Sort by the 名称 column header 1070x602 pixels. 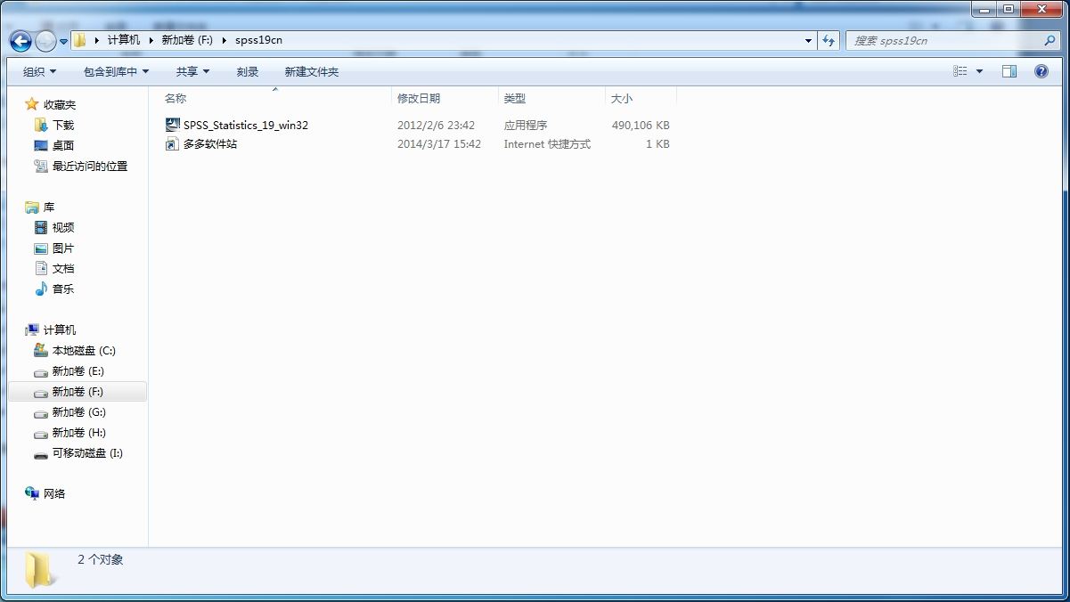point(176,98)
